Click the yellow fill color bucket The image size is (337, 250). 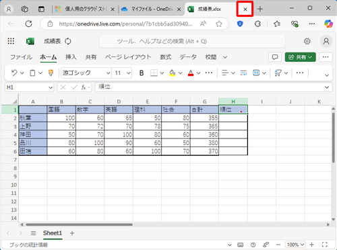(173, 73)
